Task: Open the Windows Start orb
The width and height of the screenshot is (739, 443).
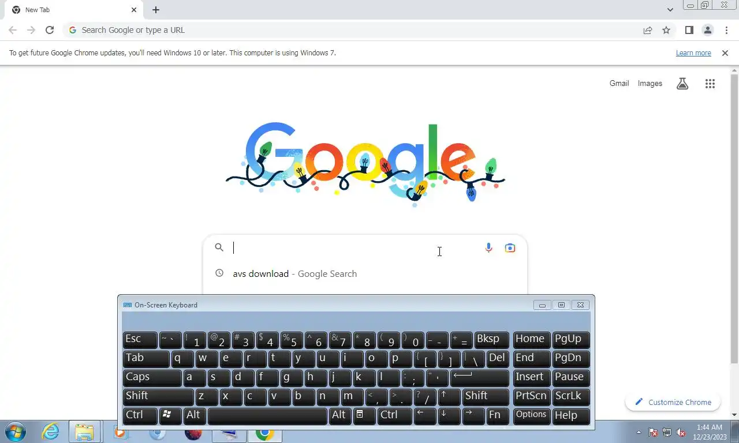Action: (15, 432)
